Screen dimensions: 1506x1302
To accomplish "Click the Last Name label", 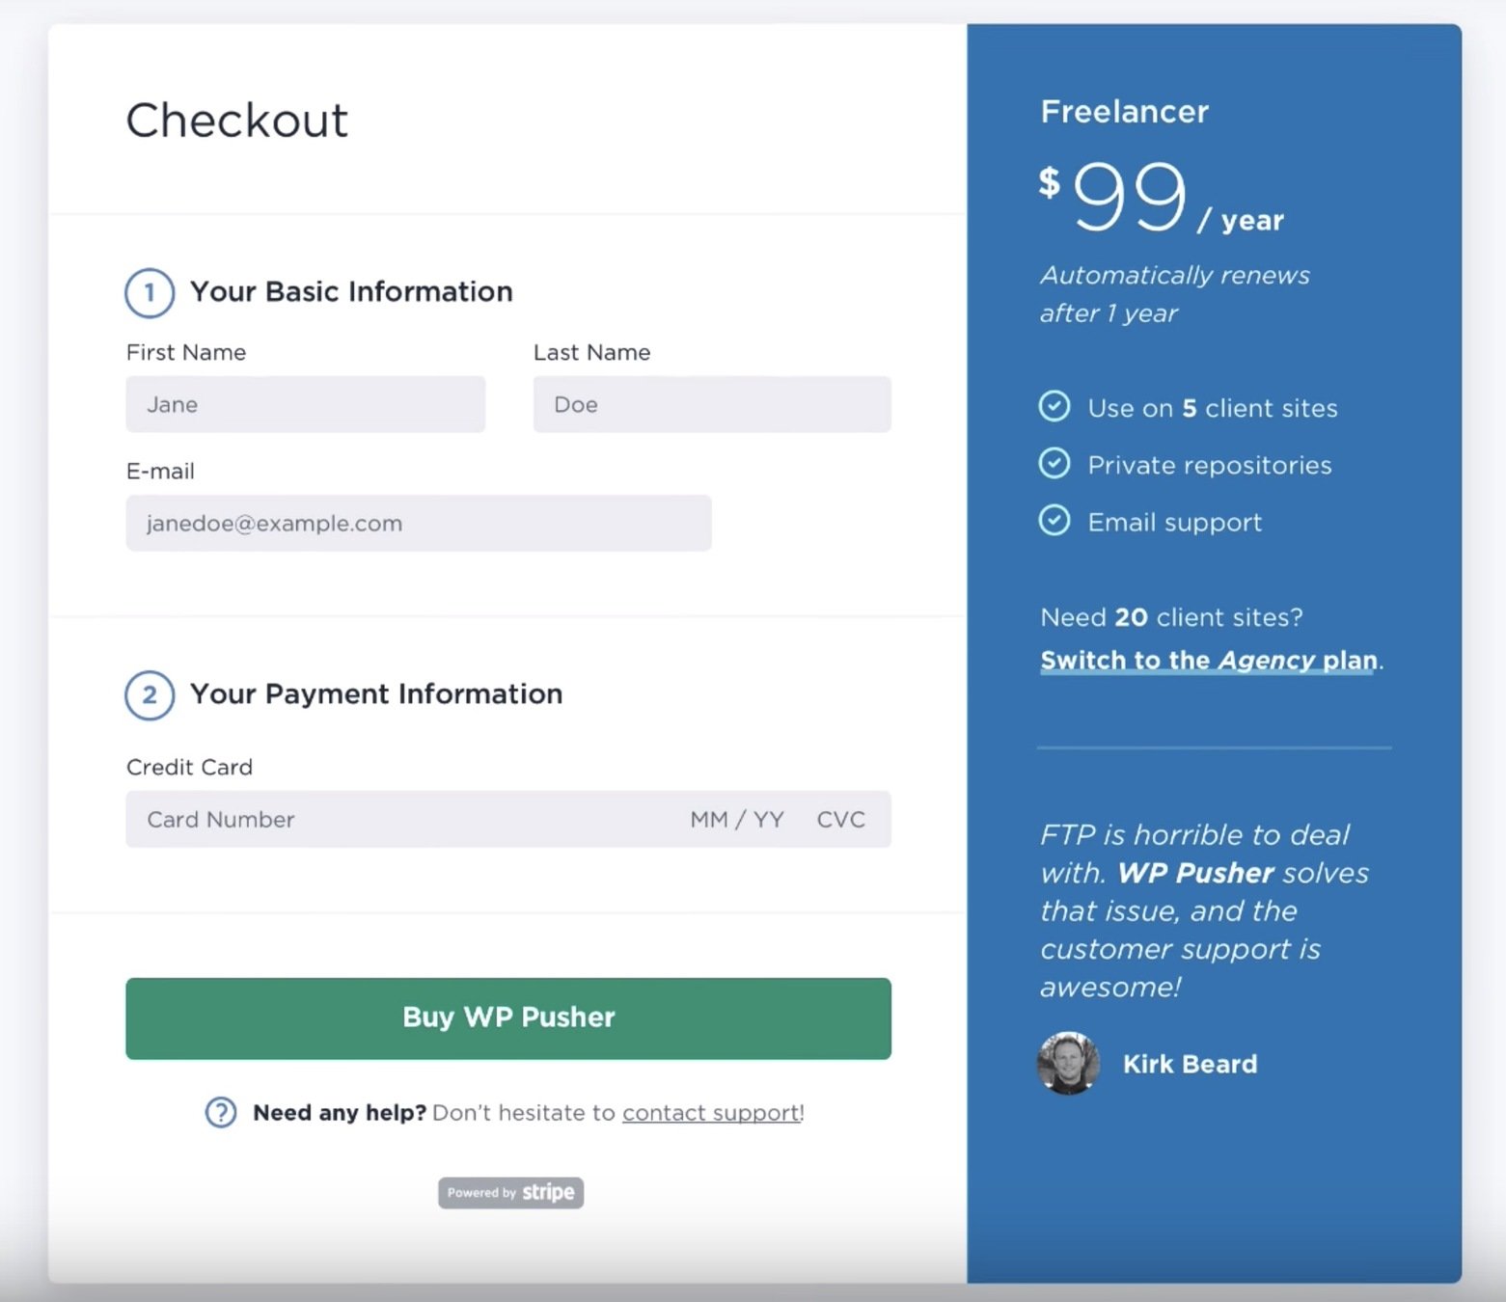I will (592, 352).
